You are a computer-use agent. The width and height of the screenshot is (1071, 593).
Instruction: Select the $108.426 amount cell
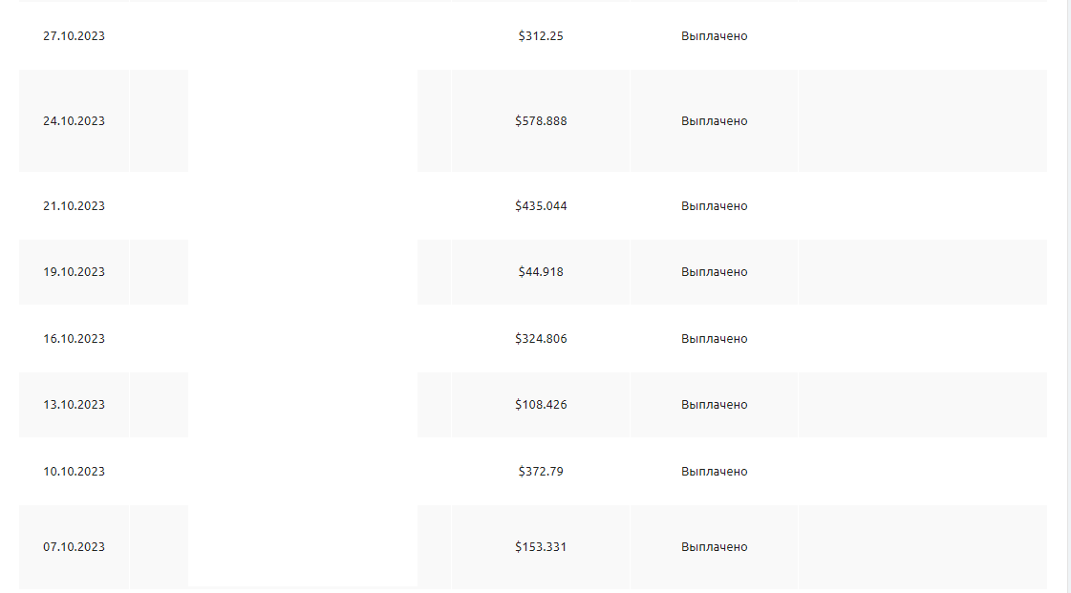(541, 405)
